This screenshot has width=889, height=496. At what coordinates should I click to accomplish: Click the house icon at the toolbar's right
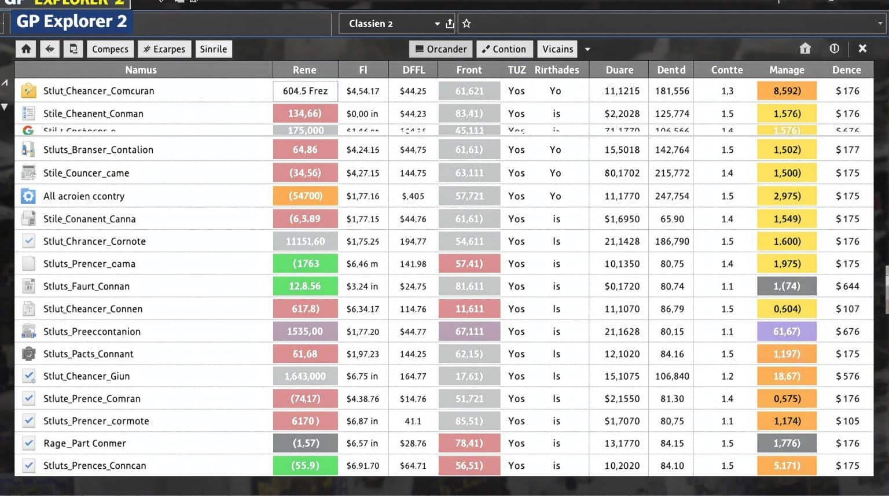click(805, 49)
